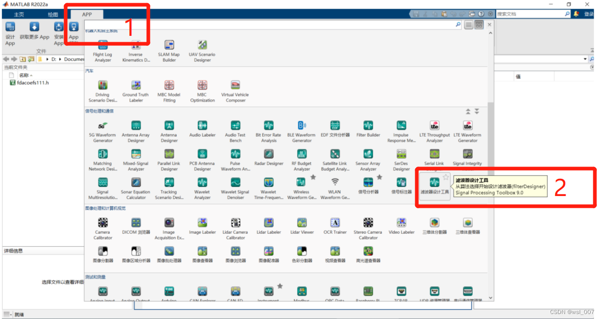Close the app gallery popup
This screenshot has width=601, height=319.
[x=490, y=25]
